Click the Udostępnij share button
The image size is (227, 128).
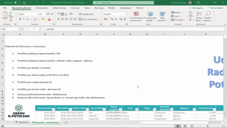pos(195,8)
